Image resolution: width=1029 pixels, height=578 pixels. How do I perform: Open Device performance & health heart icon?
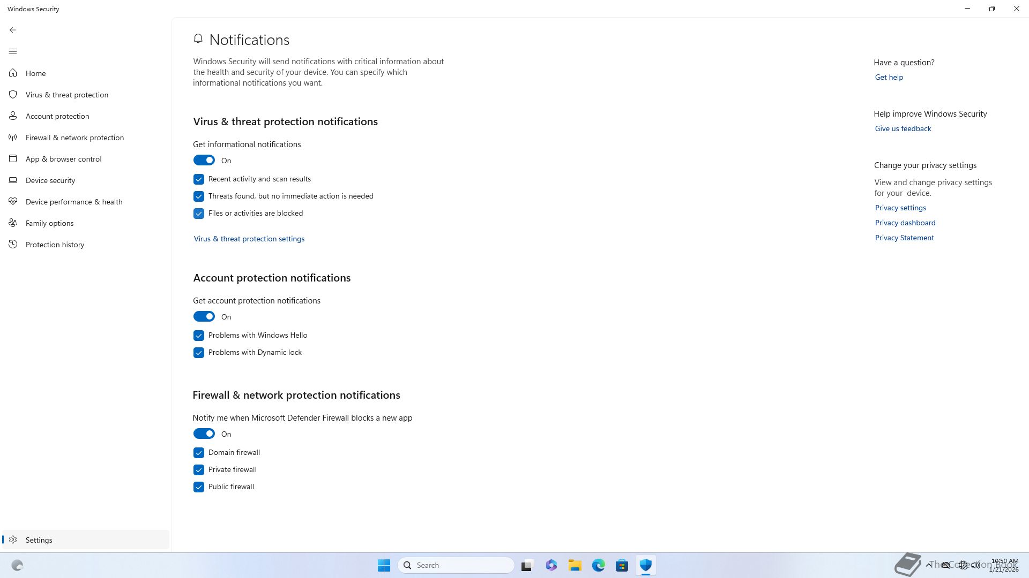pos(13,202)
